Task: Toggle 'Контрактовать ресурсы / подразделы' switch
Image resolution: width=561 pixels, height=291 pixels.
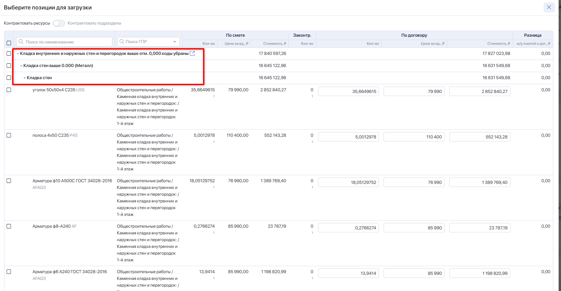Action: pyautogui.click(x=59, y=23)
